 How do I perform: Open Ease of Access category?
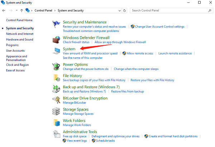(15, 70)
